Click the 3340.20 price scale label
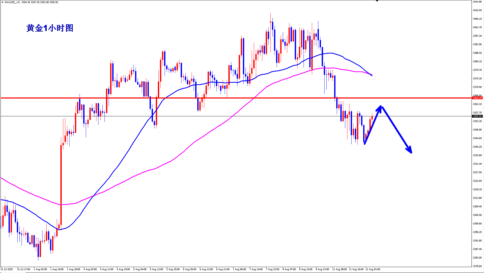The width and height of the screenshot is (484, 273). pyautogui.click(x=478, y=147)
